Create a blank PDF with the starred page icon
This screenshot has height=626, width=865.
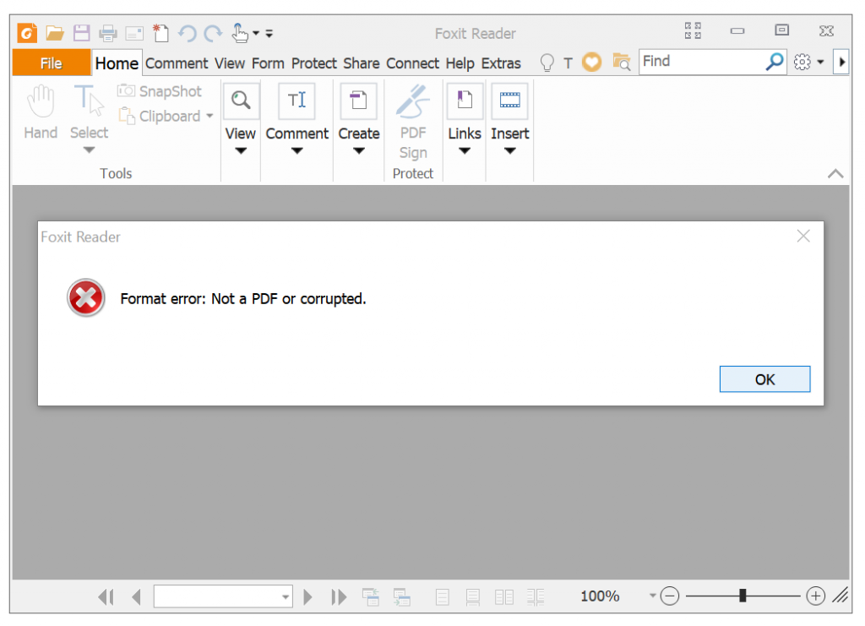160,33
